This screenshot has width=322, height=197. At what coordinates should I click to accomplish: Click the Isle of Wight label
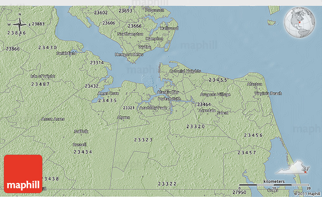click(x=43, y=76)
